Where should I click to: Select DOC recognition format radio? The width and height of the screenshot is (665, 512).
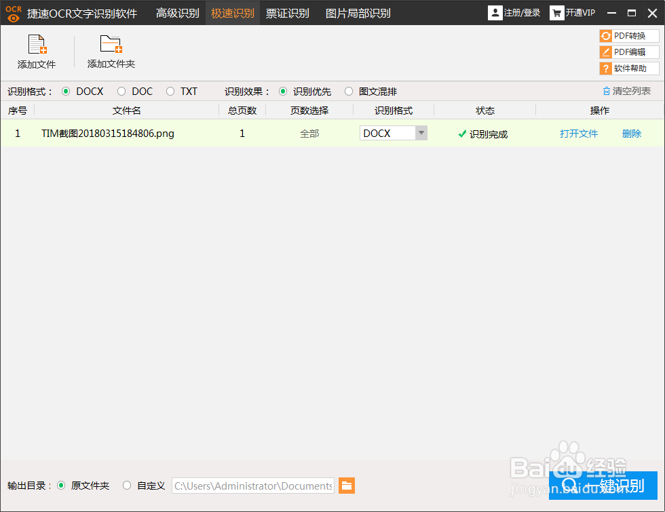pyautogui.click(x=121, y=92)
